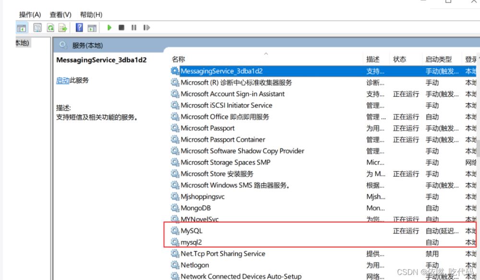Click 正在运行 status in MySQL row
480x280 pixels.
click(406, 231)
